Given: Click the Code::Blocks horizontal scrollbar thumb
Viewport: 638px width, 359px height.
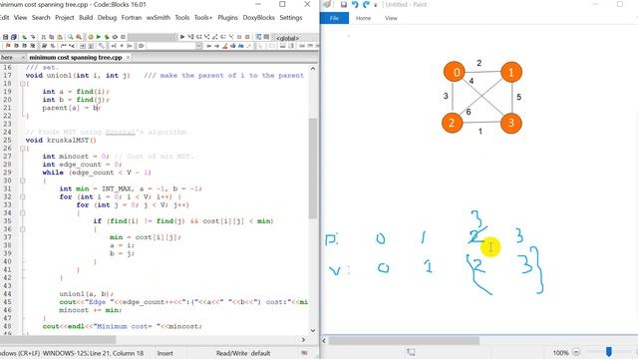Looking at the screenshot, I should coord(58,339).
